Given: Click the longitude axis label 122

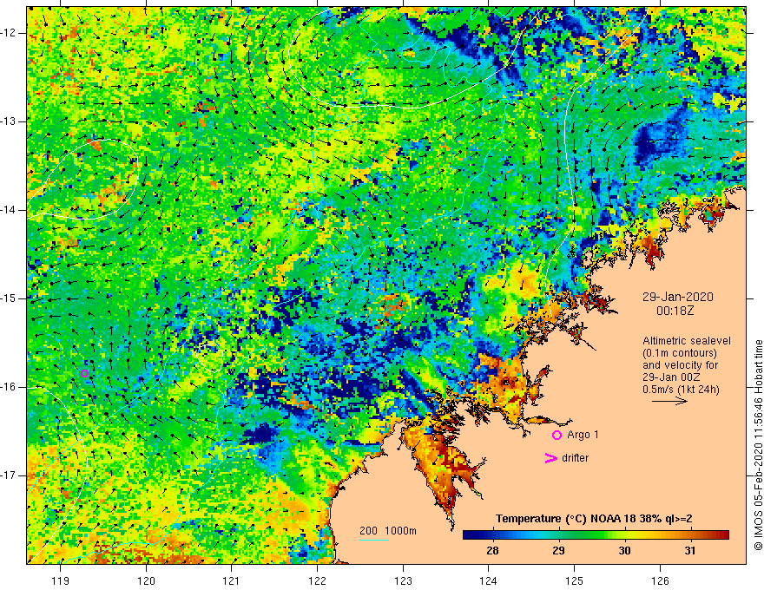Looking at the screenshot, I should tap(317, 580).
